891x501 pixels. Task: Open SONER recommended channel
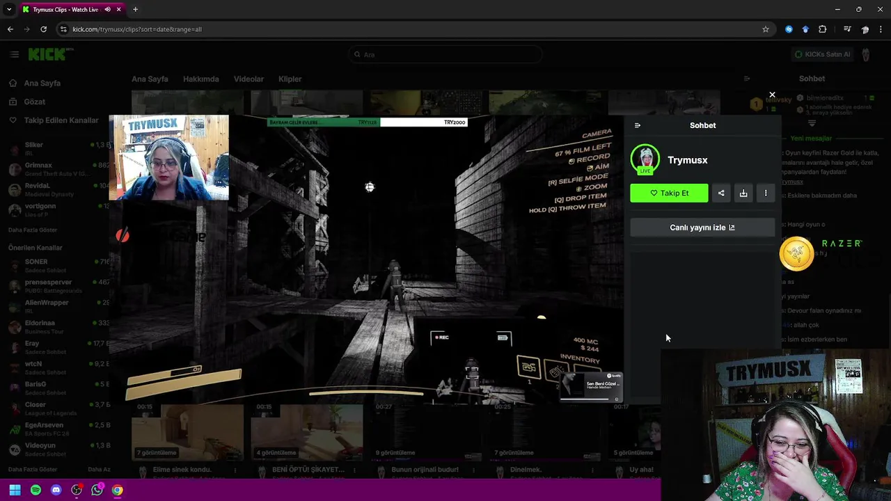[59, 265]
